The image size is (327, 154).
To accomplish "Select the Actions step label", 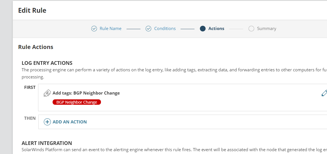I will pyautogui.click(x=216, y=29).
